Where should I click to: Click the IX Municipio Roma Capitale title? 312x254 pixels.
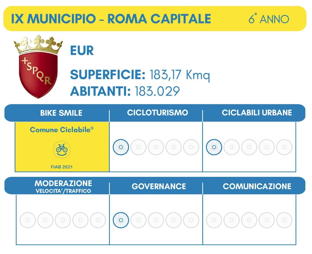(111, 19)
